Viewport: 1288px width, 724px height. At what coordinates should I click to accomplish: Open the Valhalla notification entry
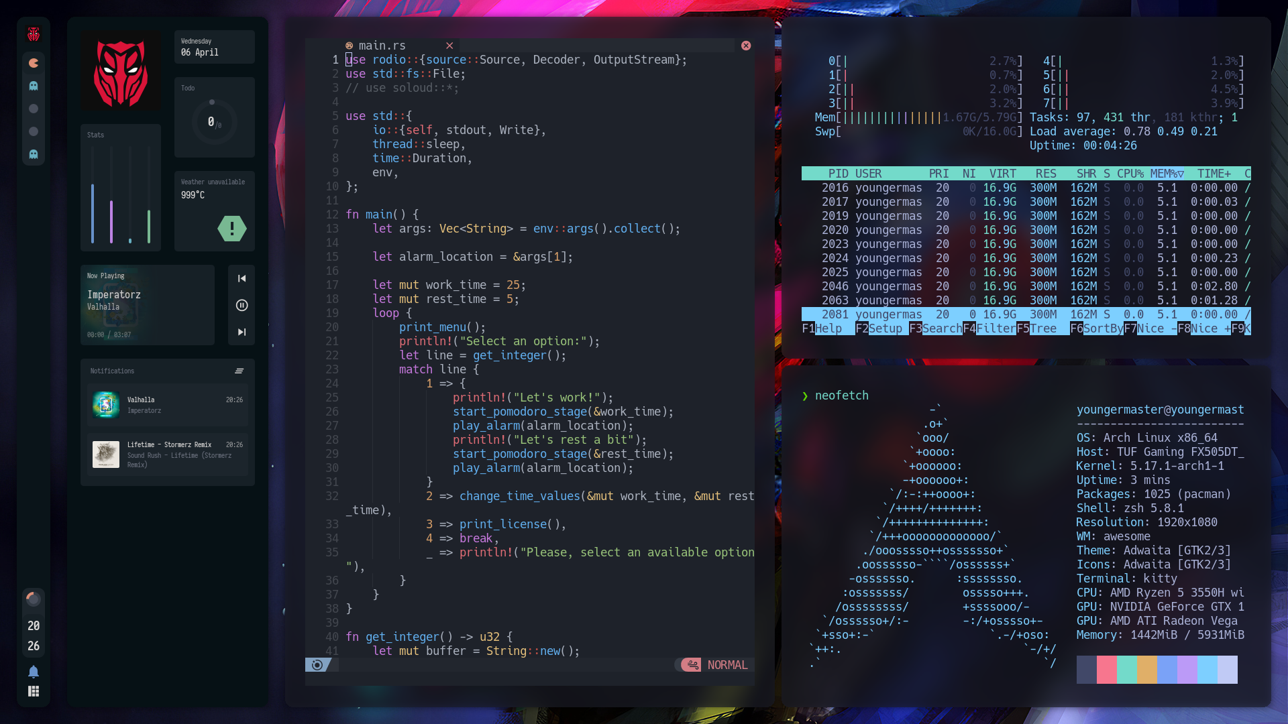(168, 405)
